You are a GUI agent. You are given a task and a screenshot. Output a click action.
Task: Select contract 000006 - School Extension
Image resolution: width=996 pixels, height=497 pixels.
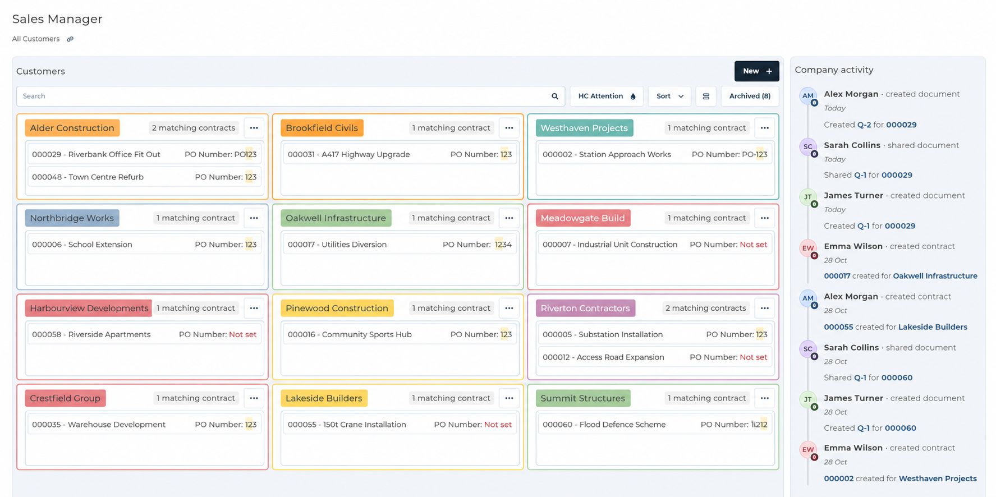(x=144, y=245)
